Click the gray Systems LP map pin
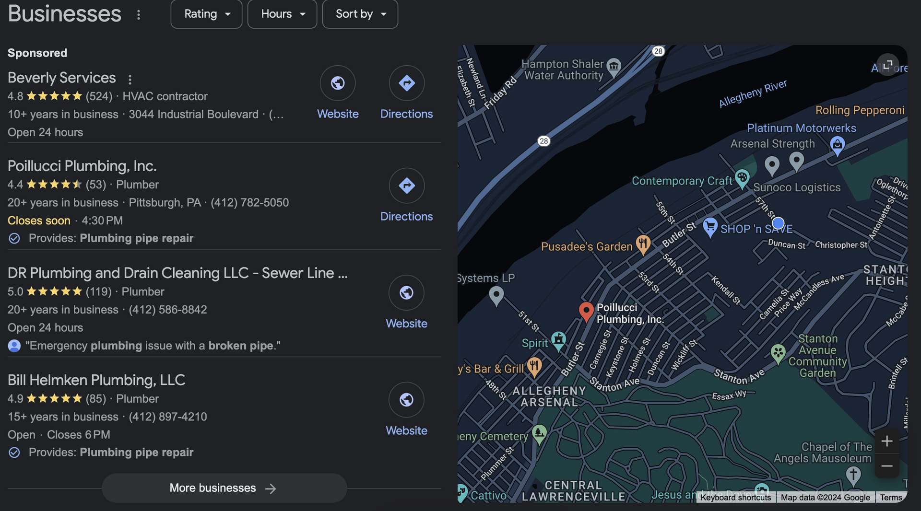Screen dimensions: 921x511 pos(496,296)
